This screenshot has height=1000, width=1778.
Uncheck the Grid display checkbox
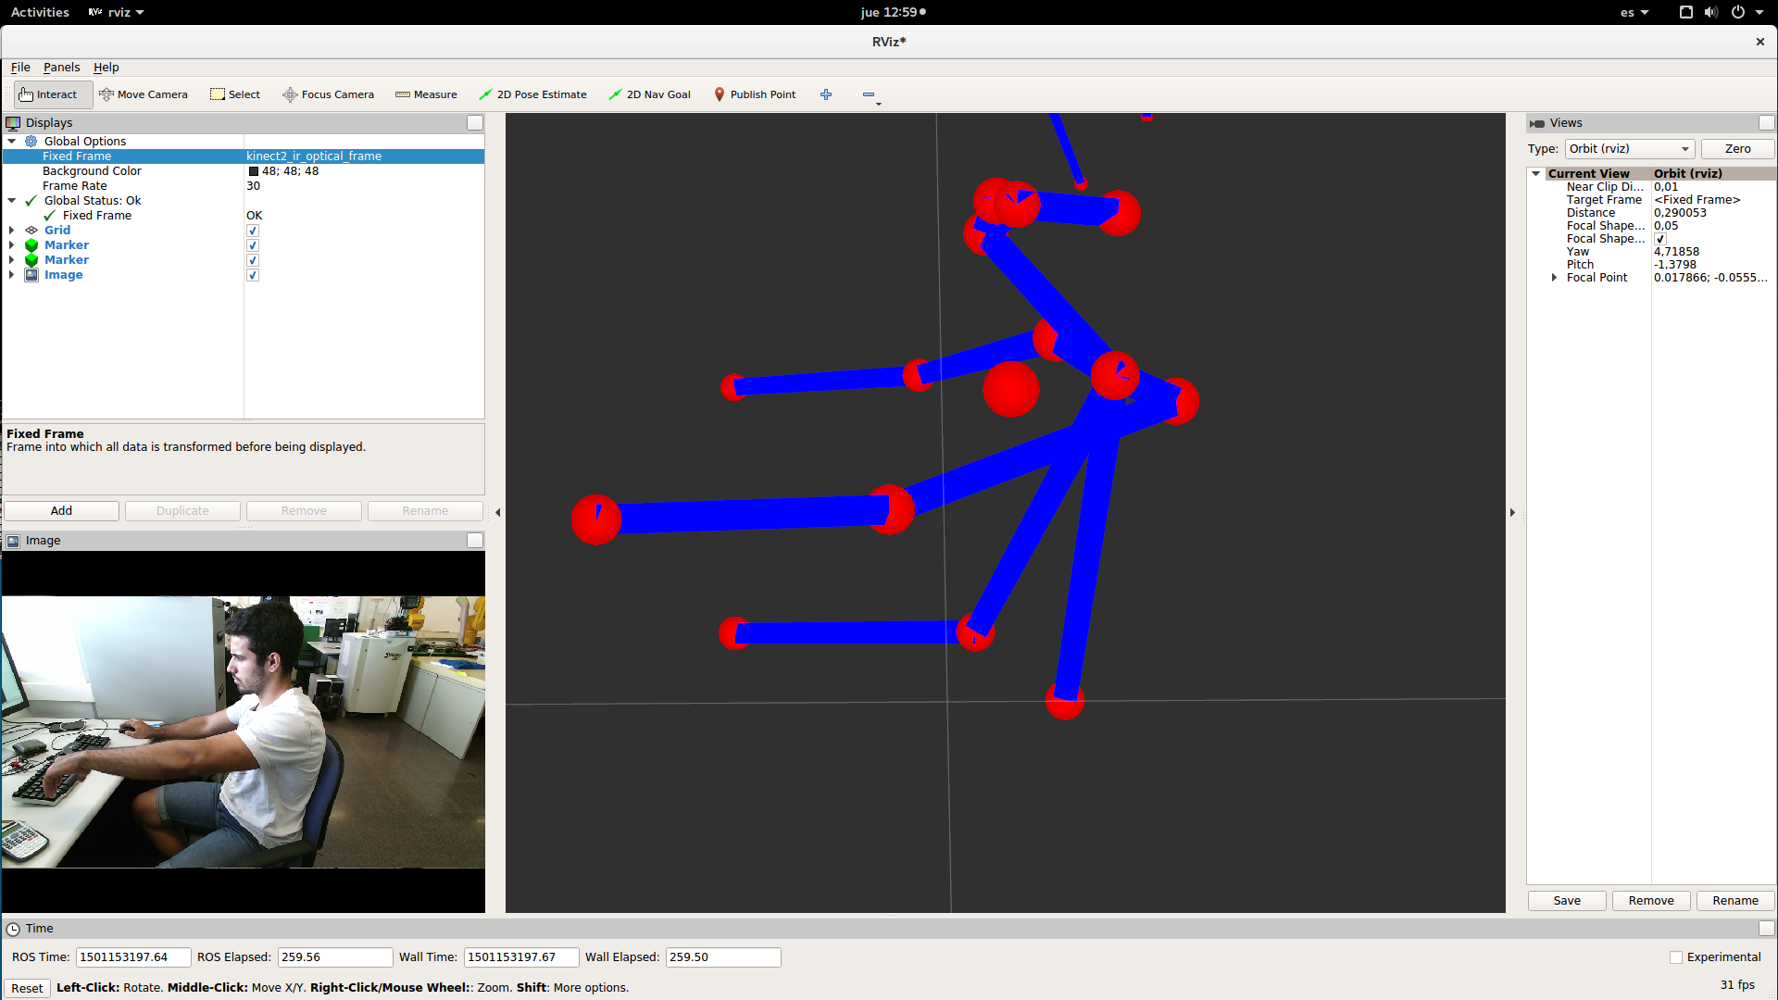coord(253,231)
